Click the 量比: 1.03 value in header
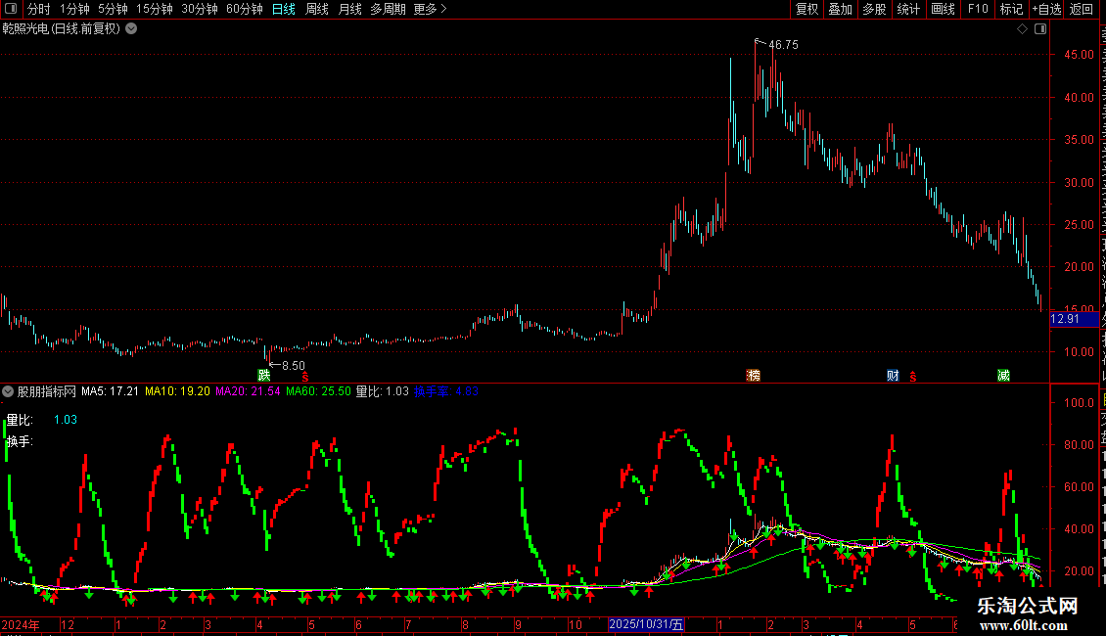This screenshot has height=636, width=1106. (383, 391)
